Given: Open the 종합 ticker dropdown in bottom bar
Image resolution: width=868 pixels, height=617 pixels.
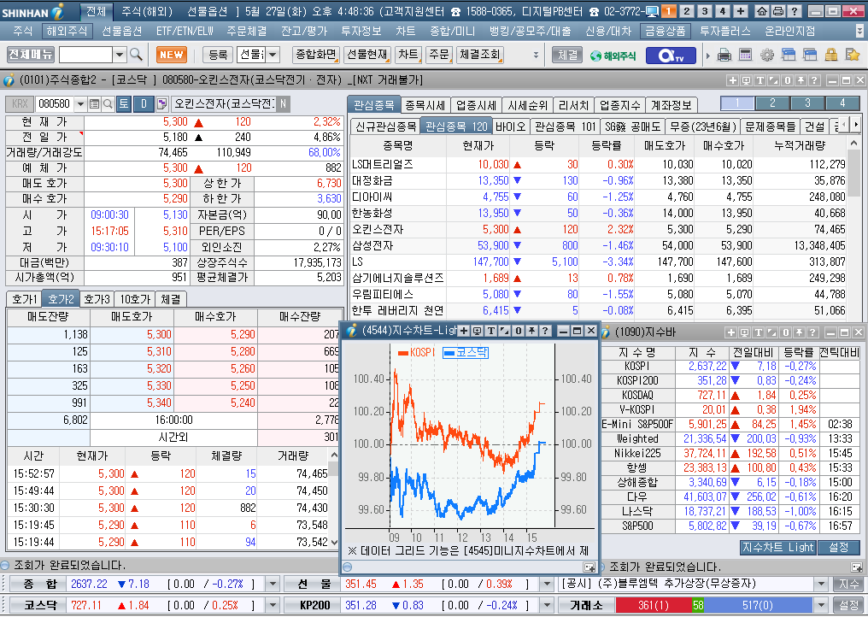Looking at the screenshot, I should click(273, 584).
